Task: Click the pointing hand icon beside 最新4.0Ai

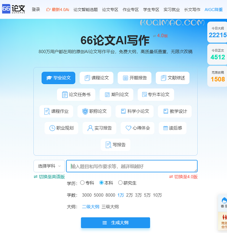Action: click(x=48, y=10)
